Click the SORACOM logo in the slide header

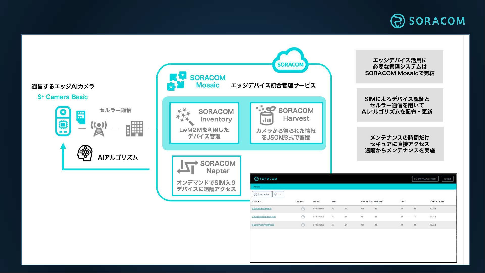[x=427, y=21]
